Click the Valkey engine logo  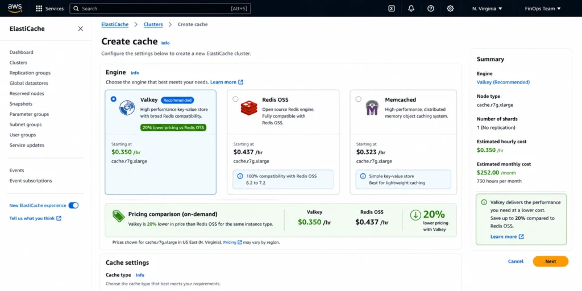pyautogui.click(x=127, y=107)
